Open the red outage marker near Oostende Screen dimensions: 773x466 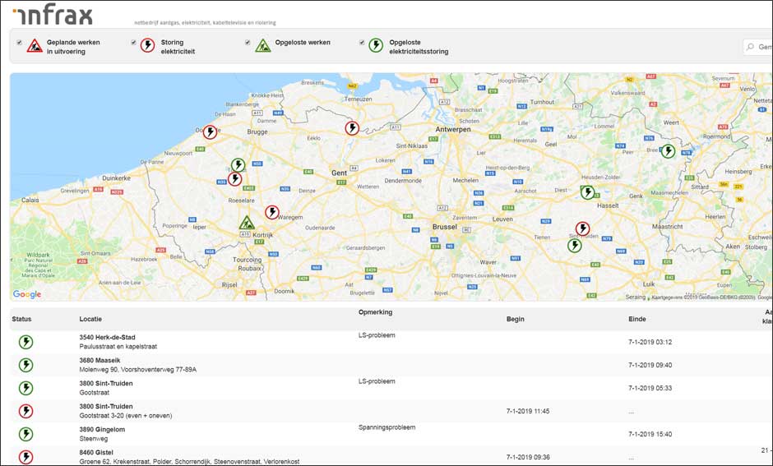(x=210, y=132)
